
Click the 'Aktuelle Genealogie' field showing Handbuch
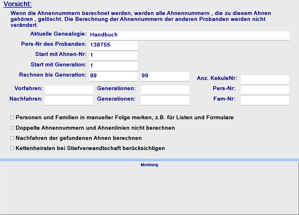tap(189, 35)
